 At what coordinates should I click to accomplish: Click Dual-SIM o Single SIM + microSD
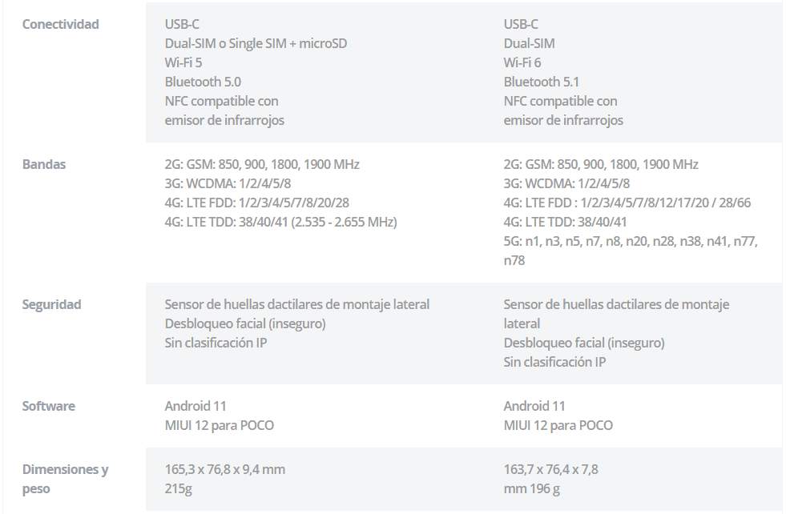point(256,43)
